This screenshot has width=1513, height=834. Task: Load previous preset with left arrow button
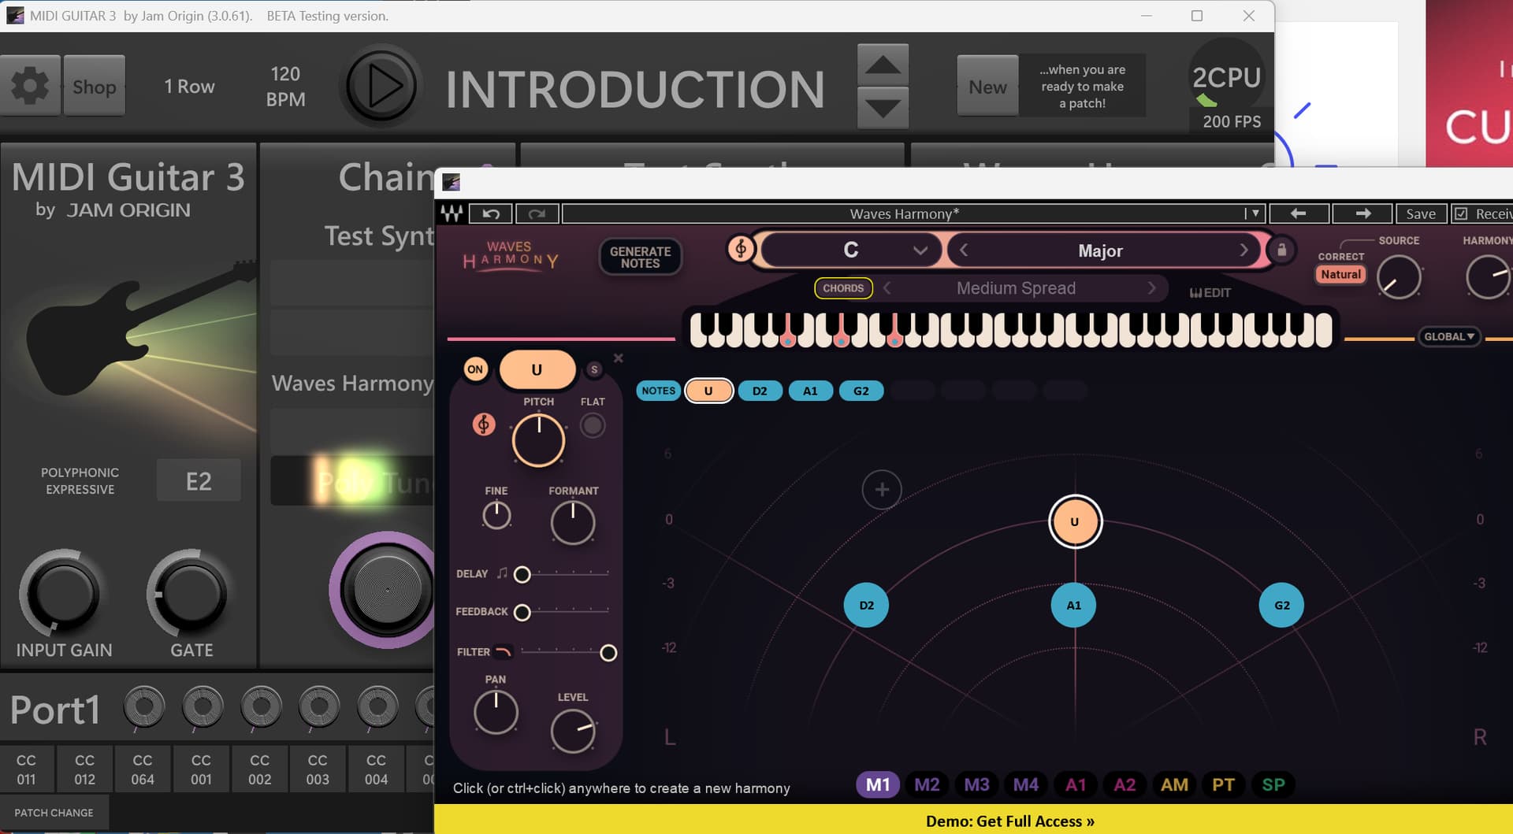[1298, 213]
